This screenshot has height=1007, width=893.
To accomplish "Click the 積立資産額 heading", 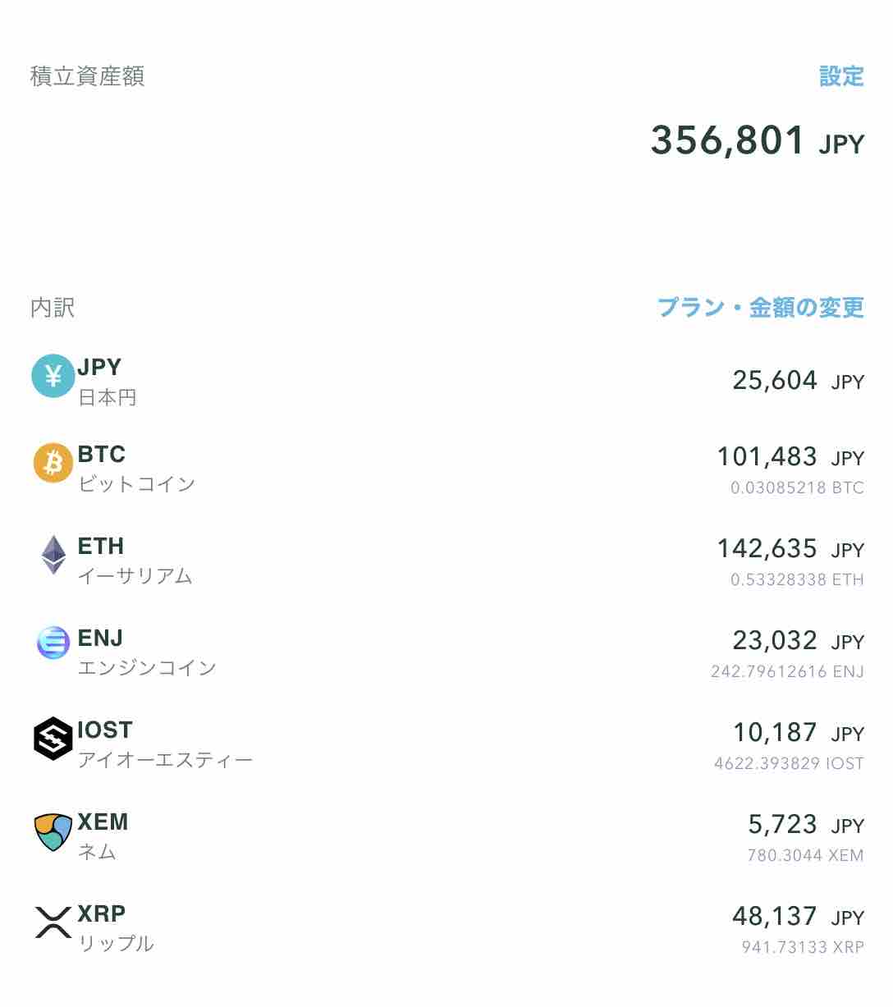I will point(87,76).
